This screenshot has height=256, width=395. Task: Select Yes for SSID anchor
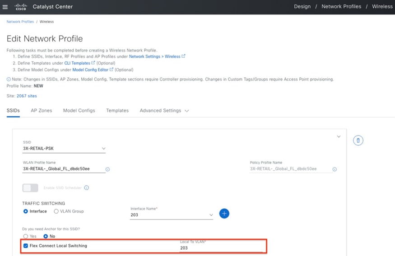(x=26, y=236)
